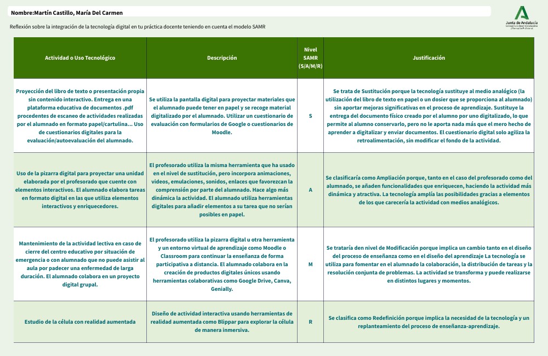Select the 'Proyección del libro de texto' activity cell
This screenshot has width=548, height=356.
point(80,116)
